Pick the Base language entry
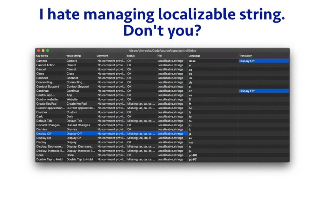The height and width of the screenshot is (203, 325). pyautogui.click(x=192, y=61)
